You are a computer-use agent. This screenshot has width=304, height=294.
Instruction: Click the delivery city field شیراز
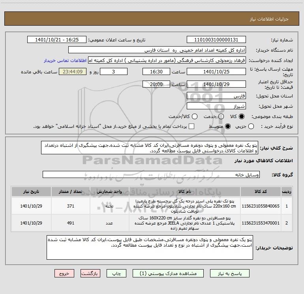[x=216, y=106]
